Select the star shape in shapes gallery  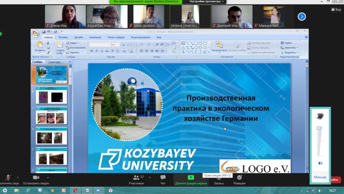coord(205,52)
